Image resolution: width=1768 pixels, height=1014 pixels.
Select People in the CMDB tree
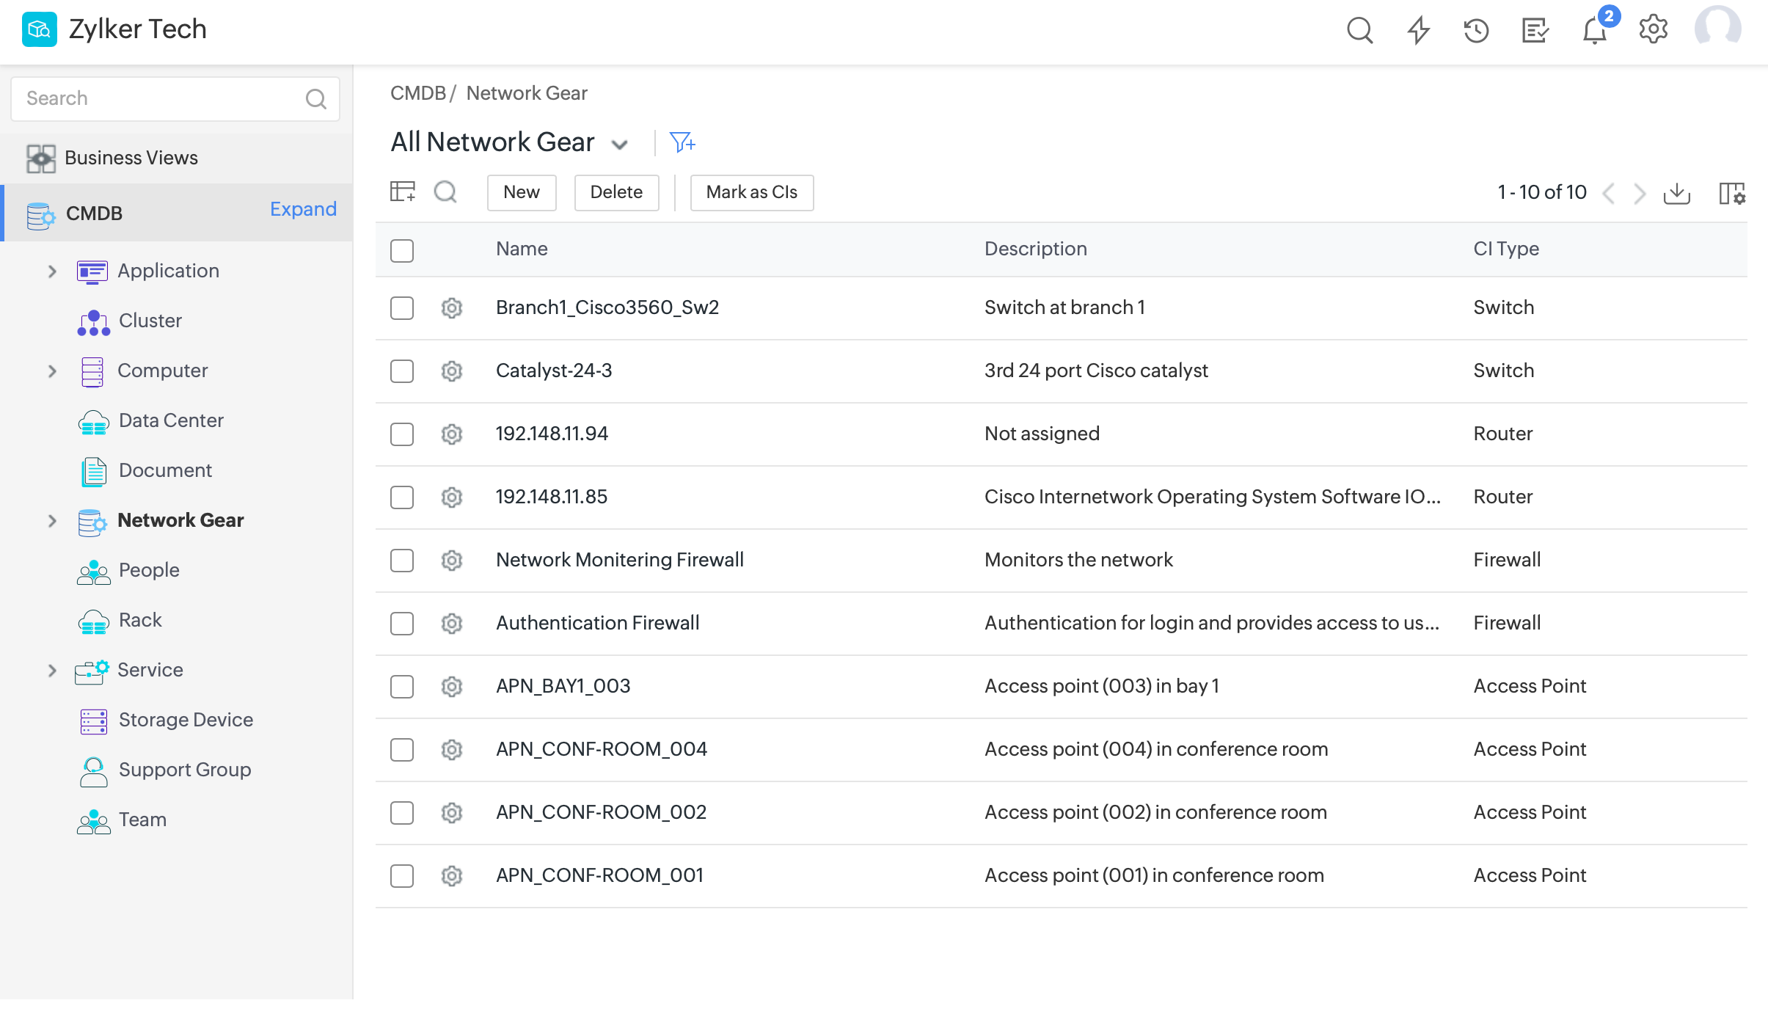pyautogui.click(x=148, y=571)
